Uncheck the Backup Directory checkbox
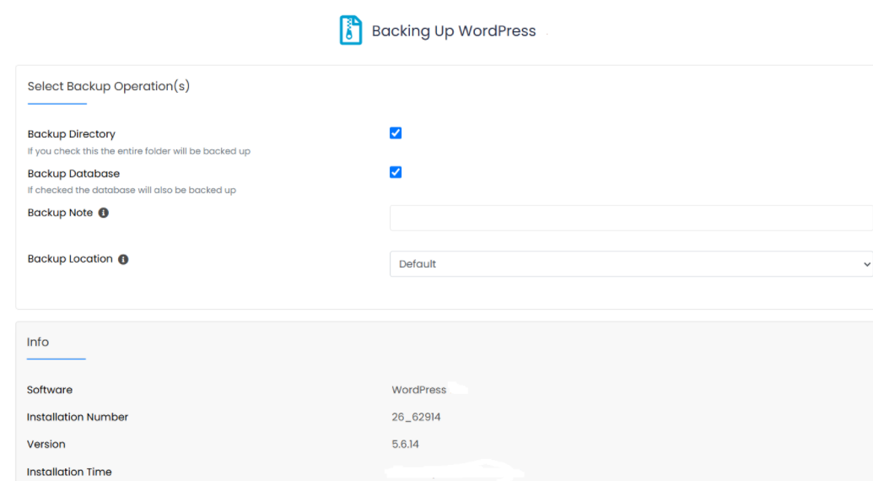Image resolution: width=873 pixels, height=481 pixels. point(396,133)
